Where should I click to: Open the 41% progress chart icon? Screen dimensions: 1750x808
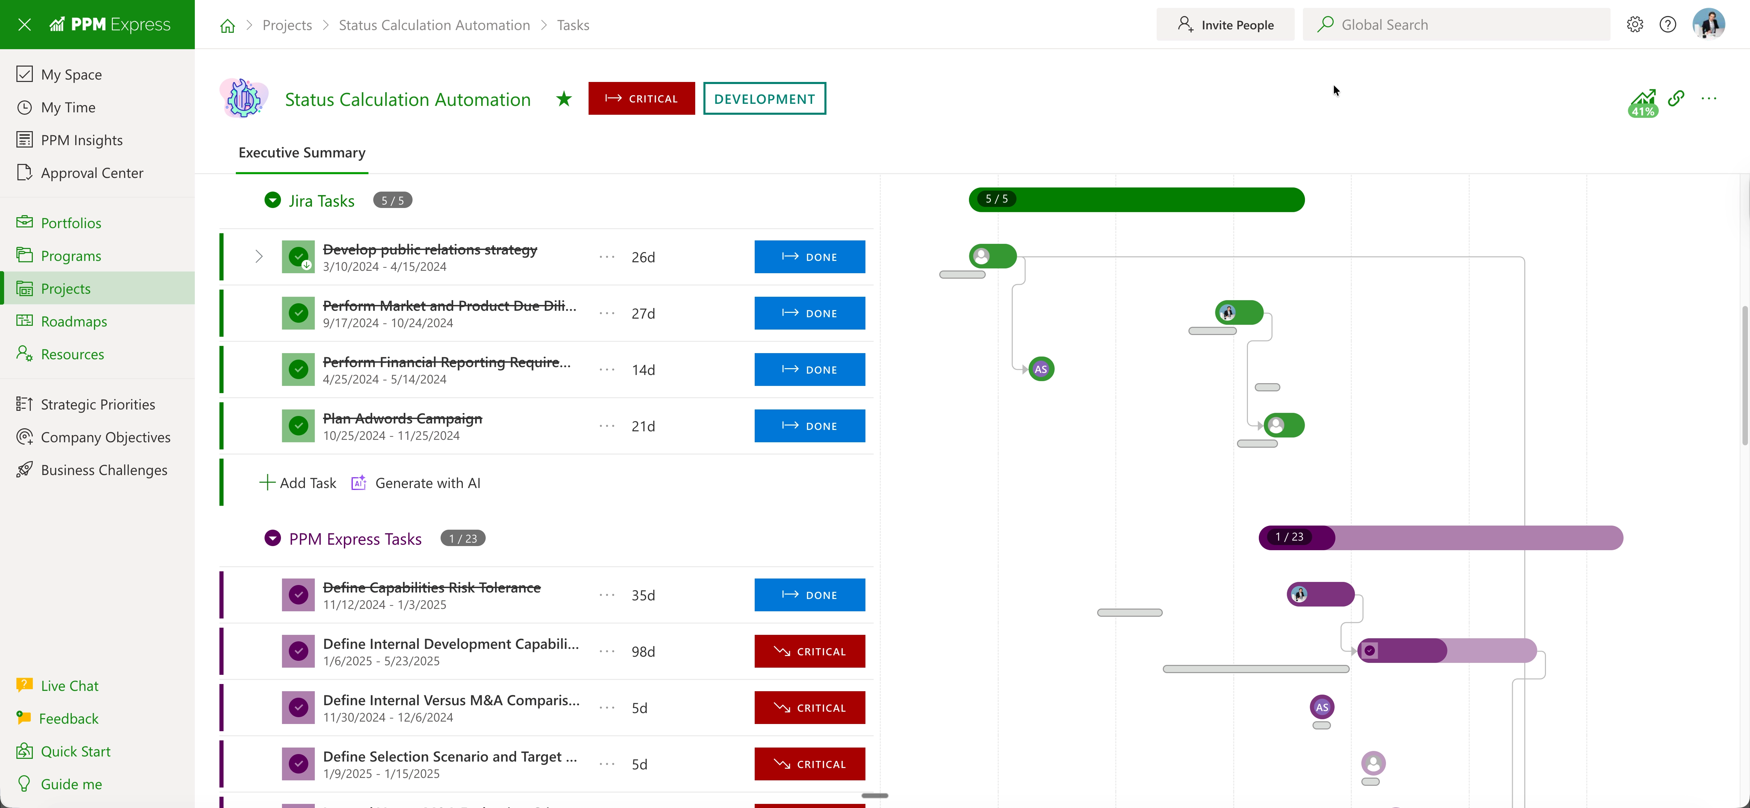click(1643, 102)
